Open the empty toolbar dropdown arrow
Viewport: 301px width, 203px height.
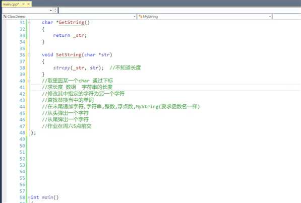click(51, 11)
